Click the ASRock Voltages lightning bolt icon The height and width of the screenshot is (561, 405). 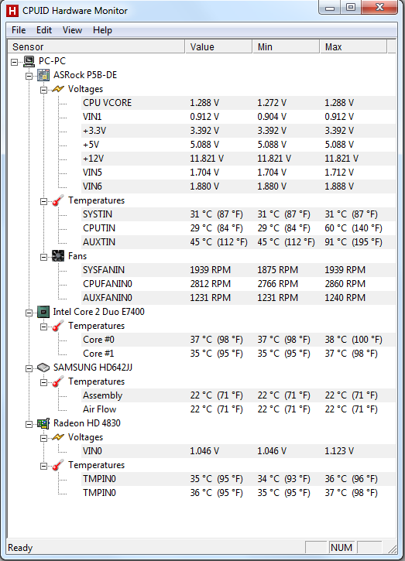[58, 89]
